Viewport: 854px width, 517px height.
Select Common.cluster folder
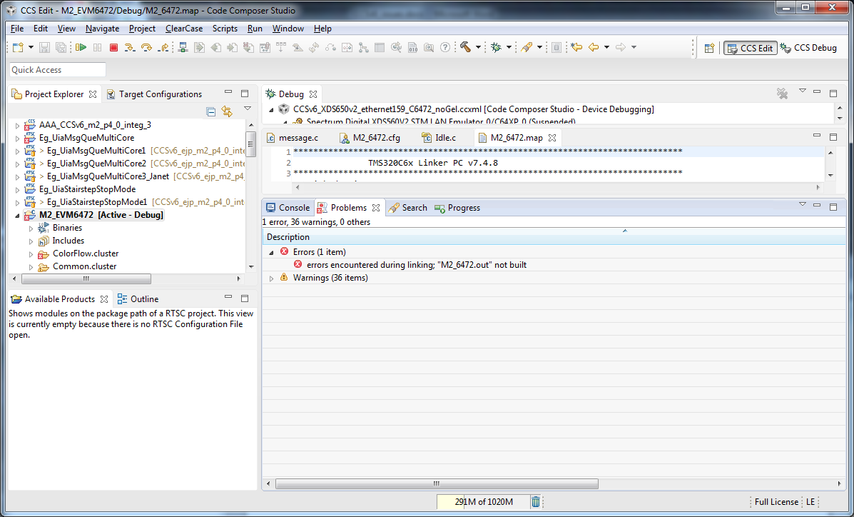(x=84, y=266)
